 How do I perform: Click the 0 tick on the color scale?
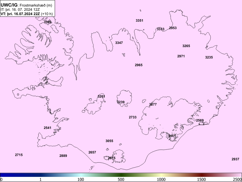(x=1, y=179)
